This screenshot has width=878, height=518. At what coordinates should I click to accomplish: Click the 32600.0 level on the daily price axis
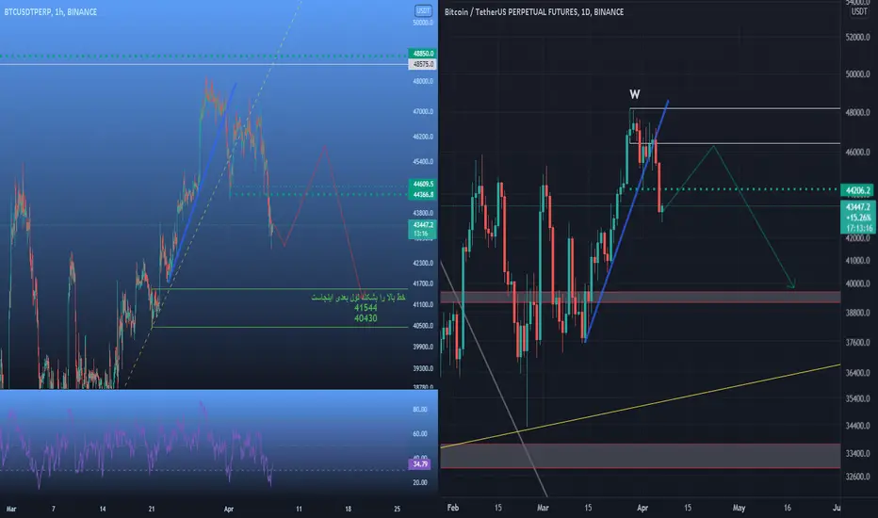click(858, 478)
